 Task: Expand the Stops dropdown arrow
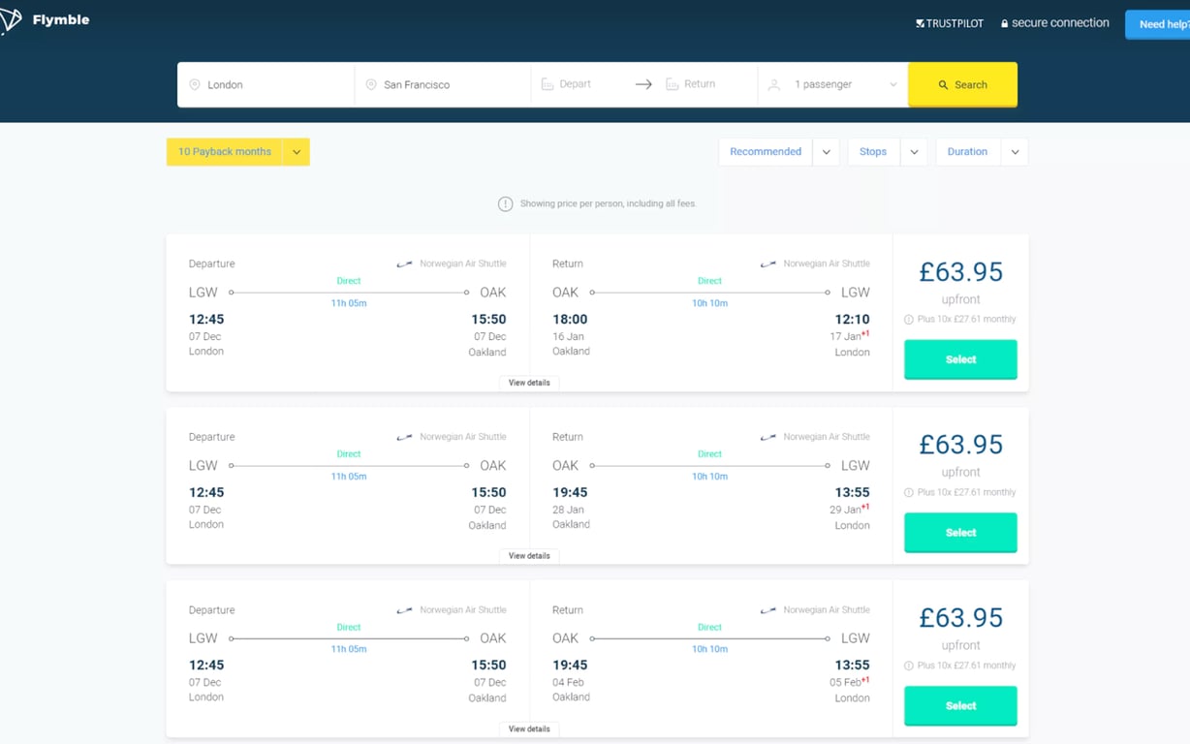(914, 152)
